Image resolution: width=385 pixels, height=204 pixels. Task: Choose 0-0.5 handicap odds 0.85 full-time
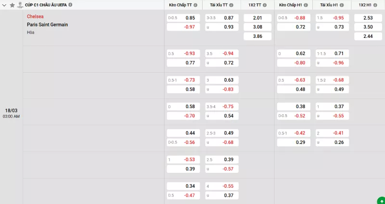(183, 18)
